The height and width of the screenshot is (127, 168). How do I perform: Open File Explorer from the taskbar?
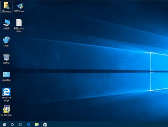(x=37, y=125)
